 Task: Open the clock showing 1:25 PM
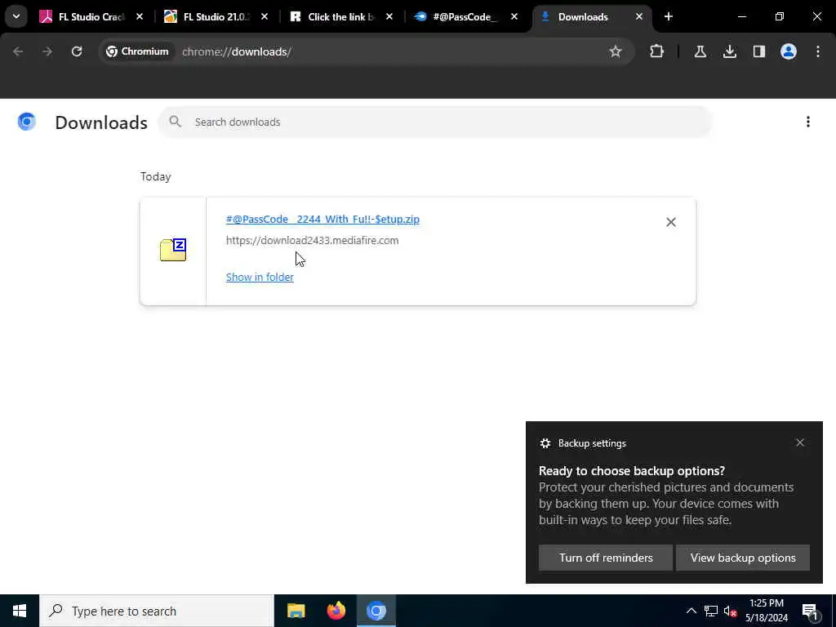pyautogui.click(x=767, y=611)
